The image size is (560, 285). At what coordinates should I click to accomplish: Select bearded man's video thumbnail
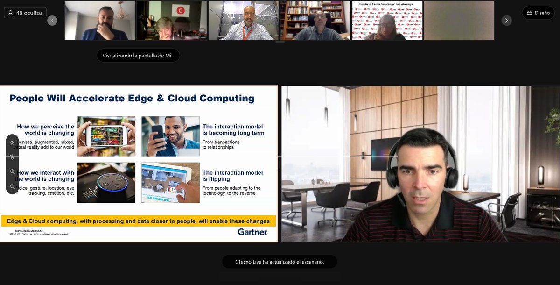click(100, 21)
